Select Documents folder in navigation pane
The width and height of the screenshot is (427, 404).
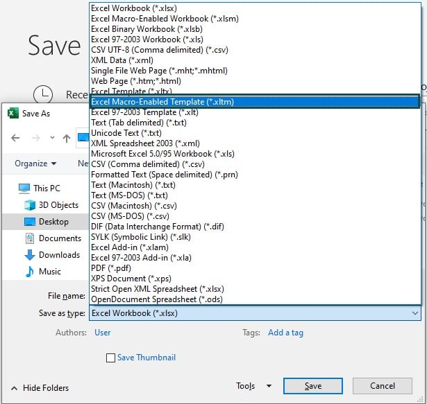(x=53, y=238)
